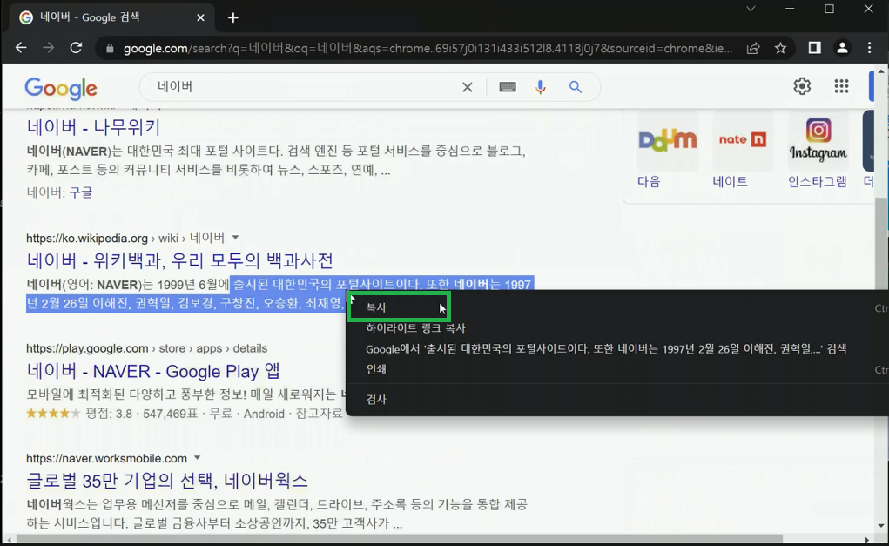Open the 구글 sublink under 나무위키 result

coord(80,192)
